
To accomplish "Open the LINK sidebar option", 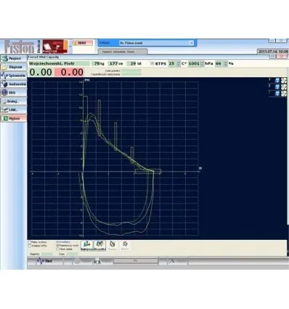I will [x=14, y=110].
